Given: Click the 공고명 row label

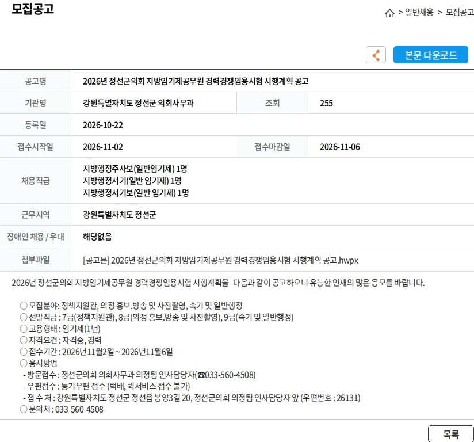Looking at the screenshot, I should 35,81.
